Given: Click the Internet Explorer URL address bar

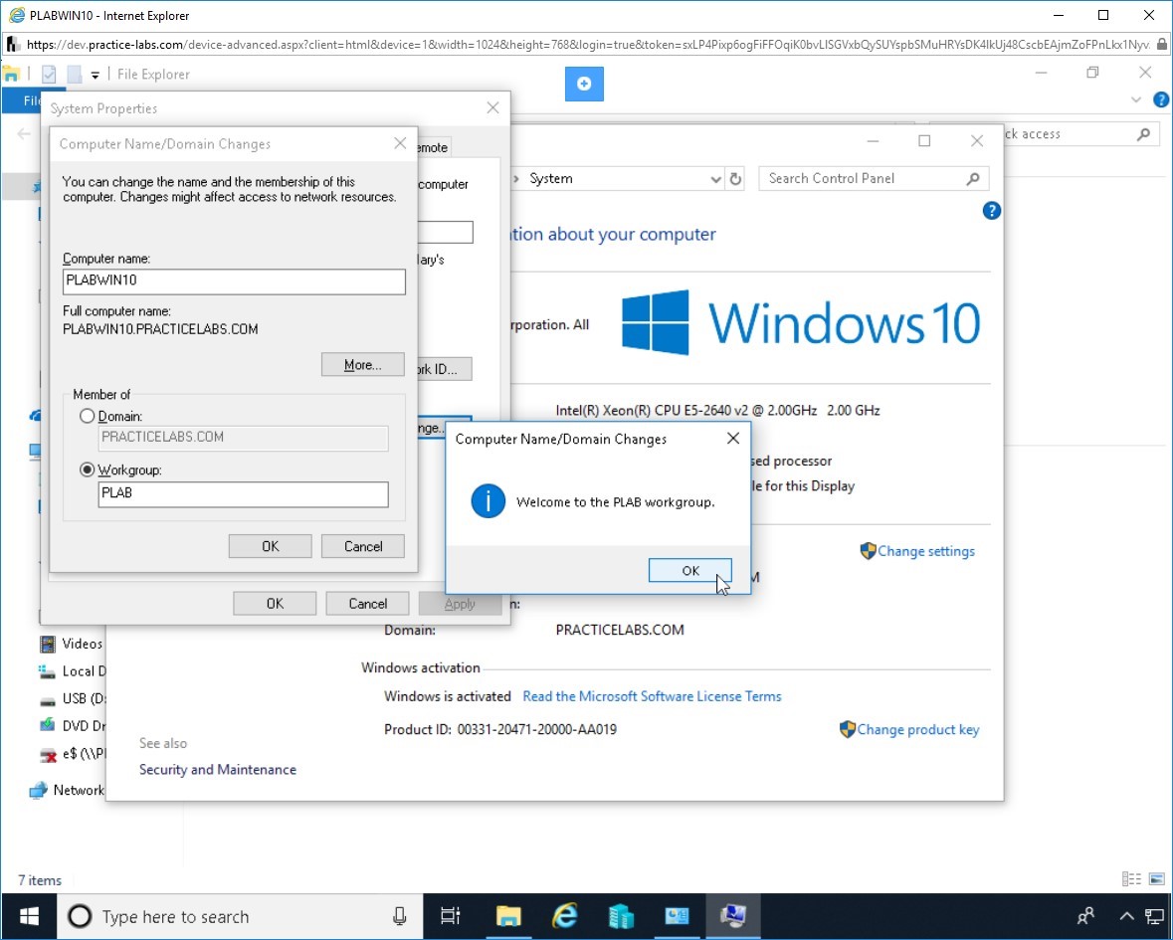Looking at the screenshot, I should (x=587, y=45).
